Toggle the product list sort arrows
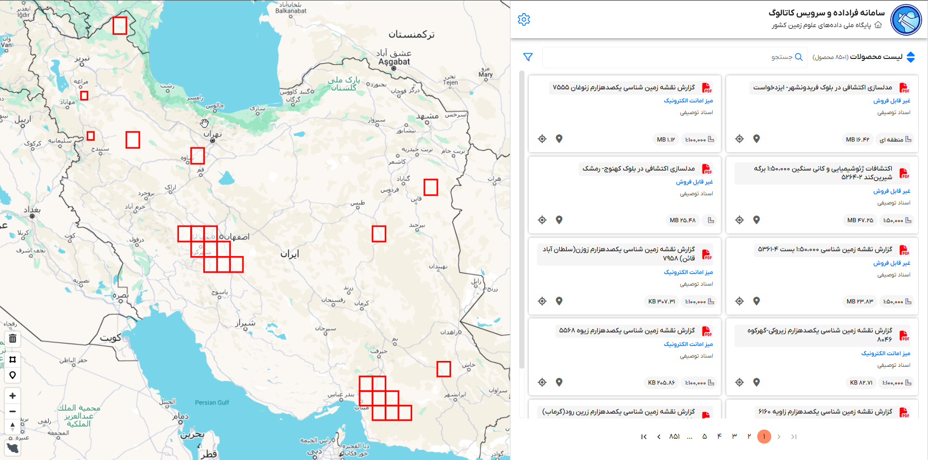The image size is (928, 460). click(911, 57)
